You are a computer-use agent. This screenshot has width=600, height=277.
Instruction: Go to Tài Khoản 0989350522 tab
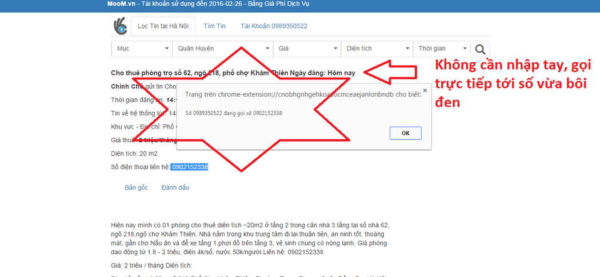(274, 26)
